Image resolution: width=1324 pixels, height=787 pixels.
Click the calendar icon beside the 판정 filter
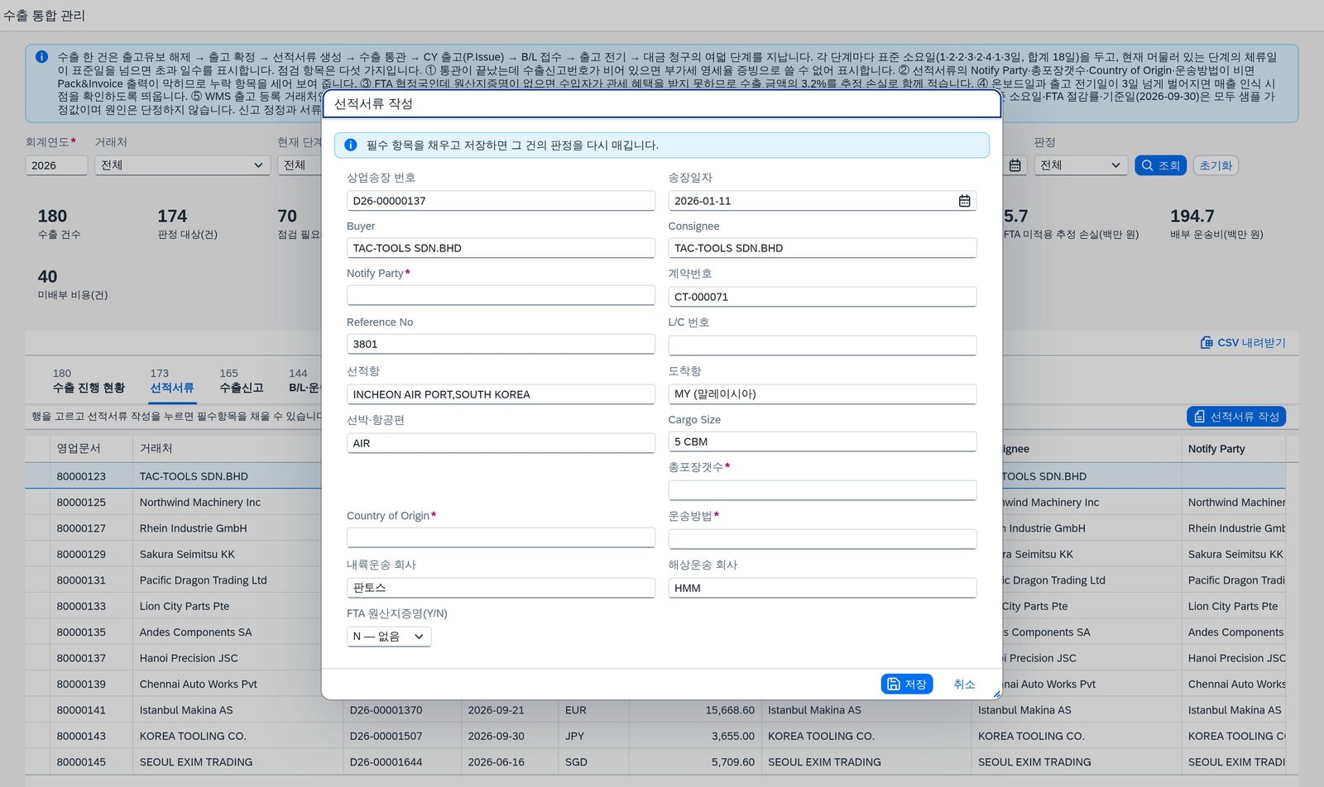coord(1015,165)
